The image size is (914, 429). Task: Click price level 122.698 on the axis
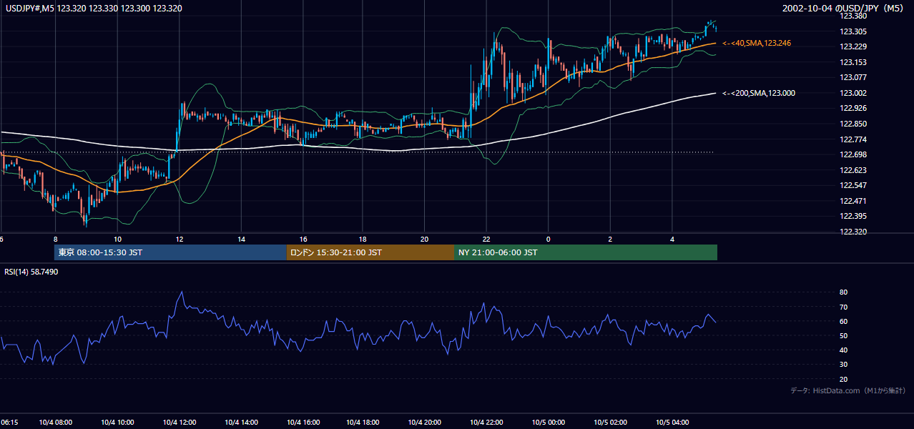click(x=853, y=154)
